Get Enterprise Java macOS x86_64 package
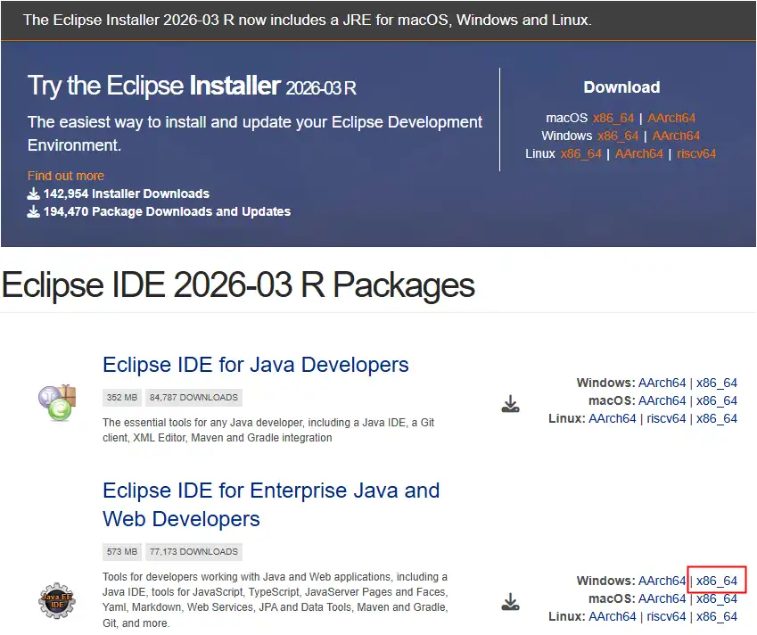This screenshot has height=635, width=757. point(717,598)
